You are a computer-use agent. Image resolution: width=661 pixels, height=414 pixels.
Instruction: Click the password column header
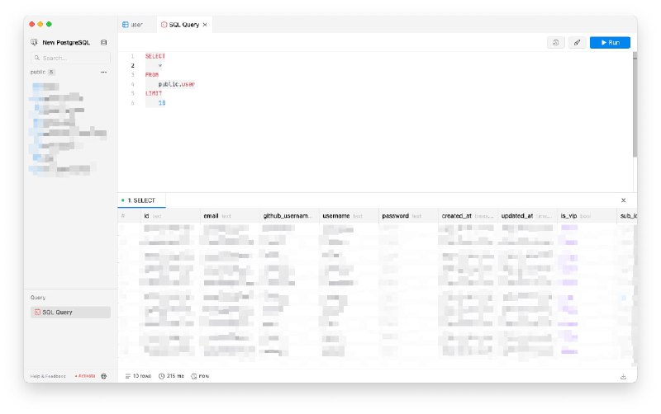[x=408, y=216]
